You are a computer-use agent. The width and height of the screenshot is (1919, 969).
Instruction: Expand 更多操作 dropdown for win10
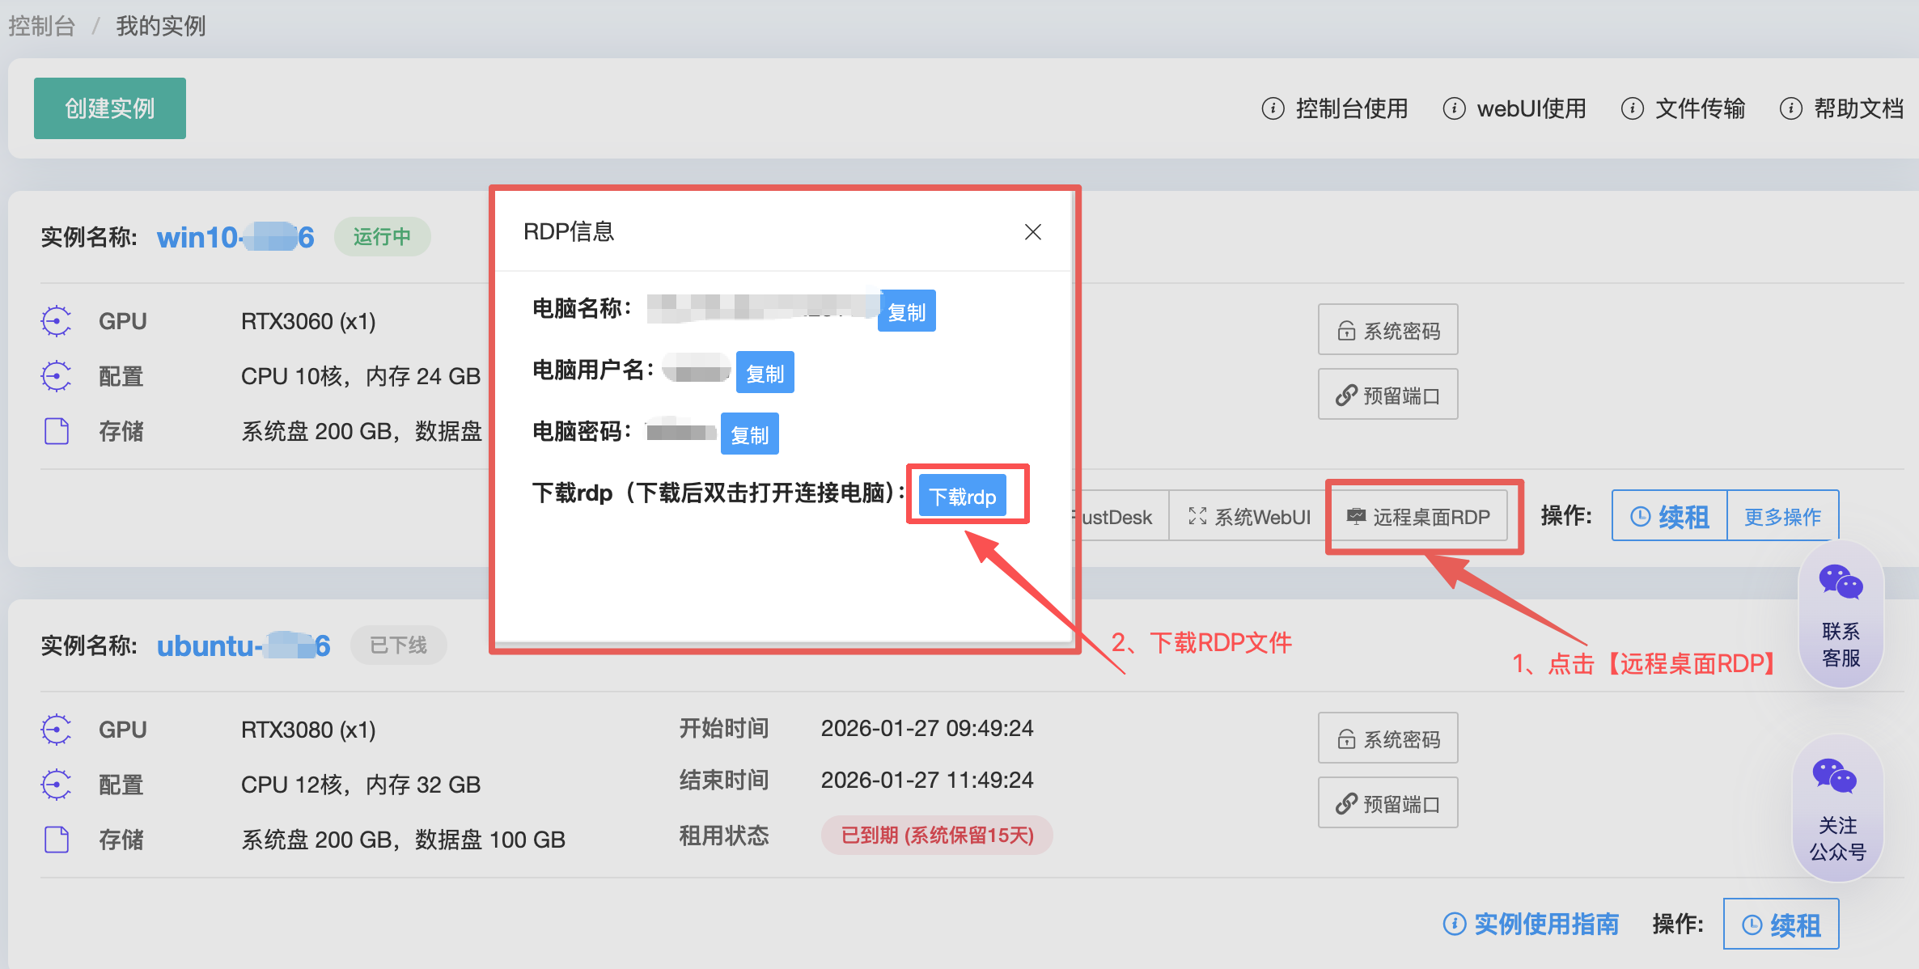coord(1782,517)
